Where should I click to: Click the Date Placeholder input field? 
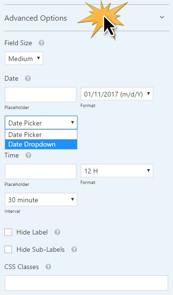[41, 95]
